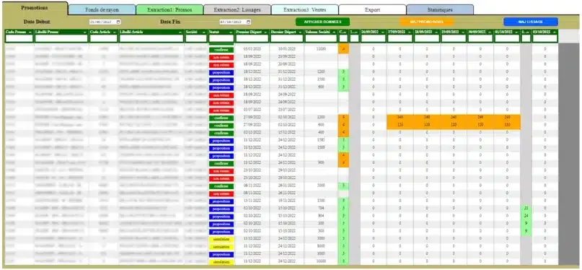Select orange 240 cell under 27/09/2022
Image resolution: width=582 pixels, height=270 pixels.
tap(400, 118)
